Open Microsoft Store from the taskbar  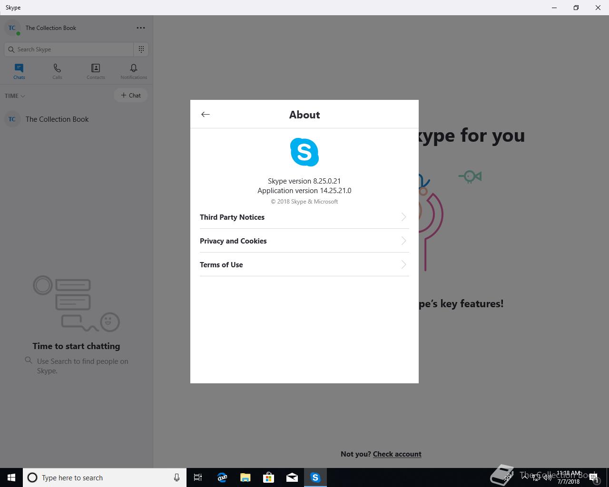pyautogui.click(x=269, y=477)
